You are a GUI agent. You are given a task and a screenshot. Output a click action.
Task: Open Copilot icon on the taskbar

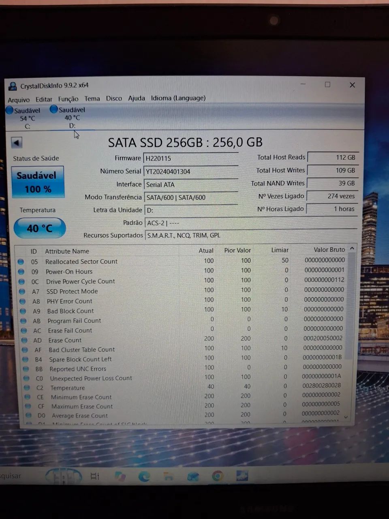120,476
